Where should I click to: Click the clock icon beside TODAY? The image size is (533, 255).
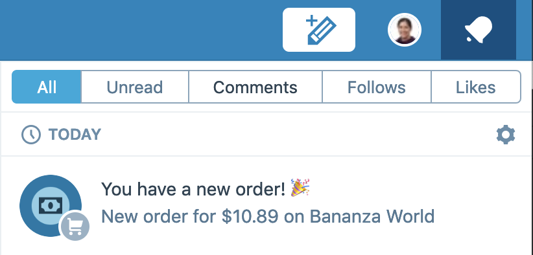pyautogui.click(x=31, y=135)
